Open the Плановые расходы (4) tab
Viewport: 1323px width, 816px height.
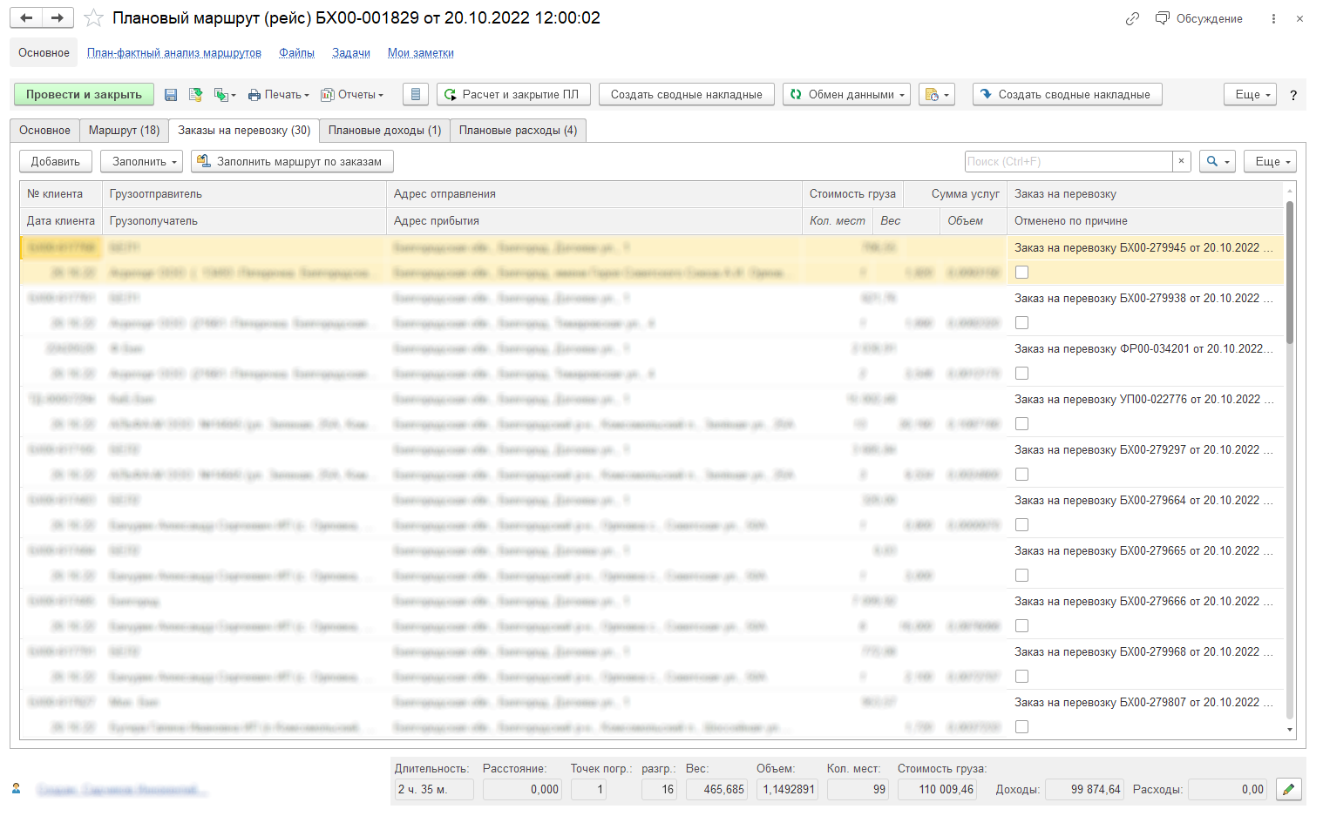[x=518, y=131]
